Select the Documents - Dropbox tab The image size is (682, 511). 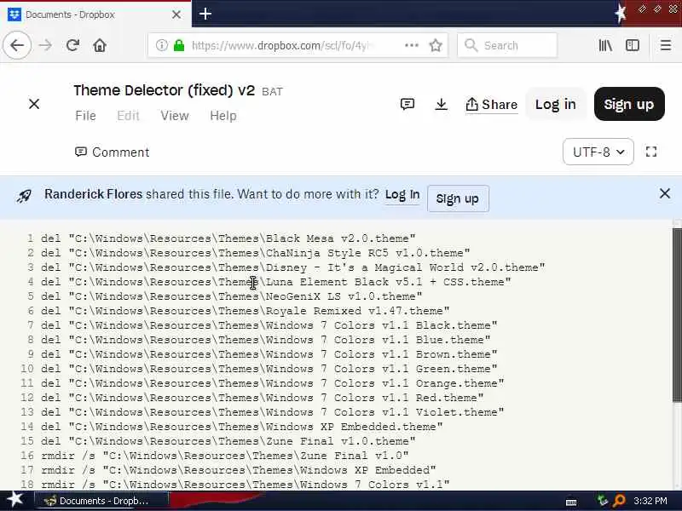[x=95, y=14]
